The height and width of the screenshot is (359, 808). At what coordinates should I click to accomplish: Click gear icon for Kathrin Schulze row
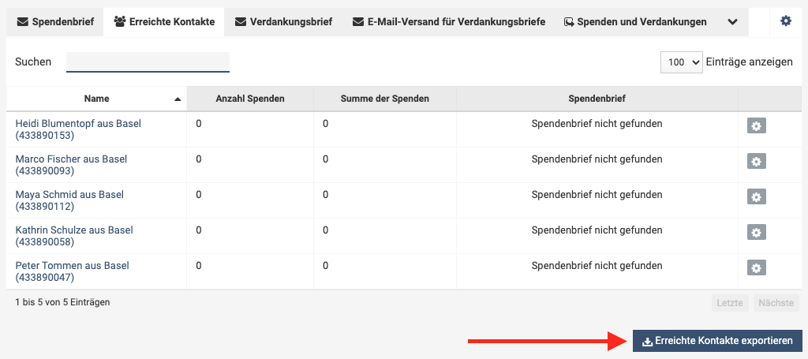(x=756, y=233)
